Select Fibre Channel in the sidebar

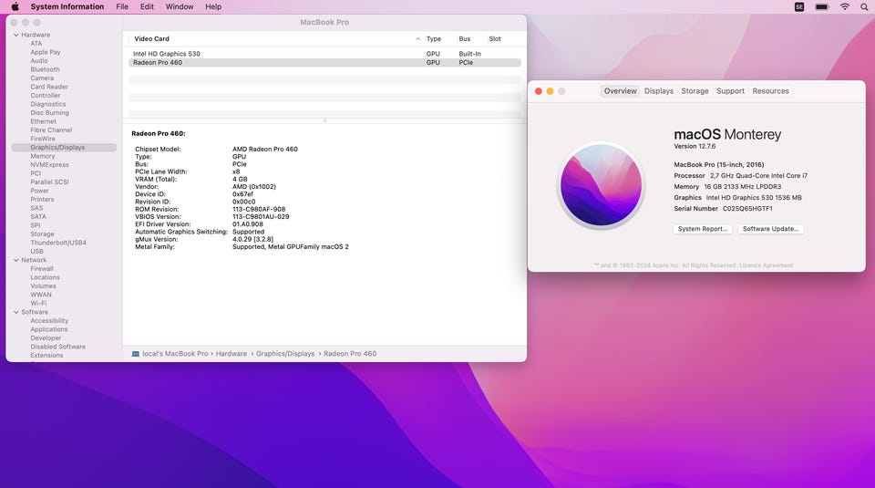click(x=51, y=130)
